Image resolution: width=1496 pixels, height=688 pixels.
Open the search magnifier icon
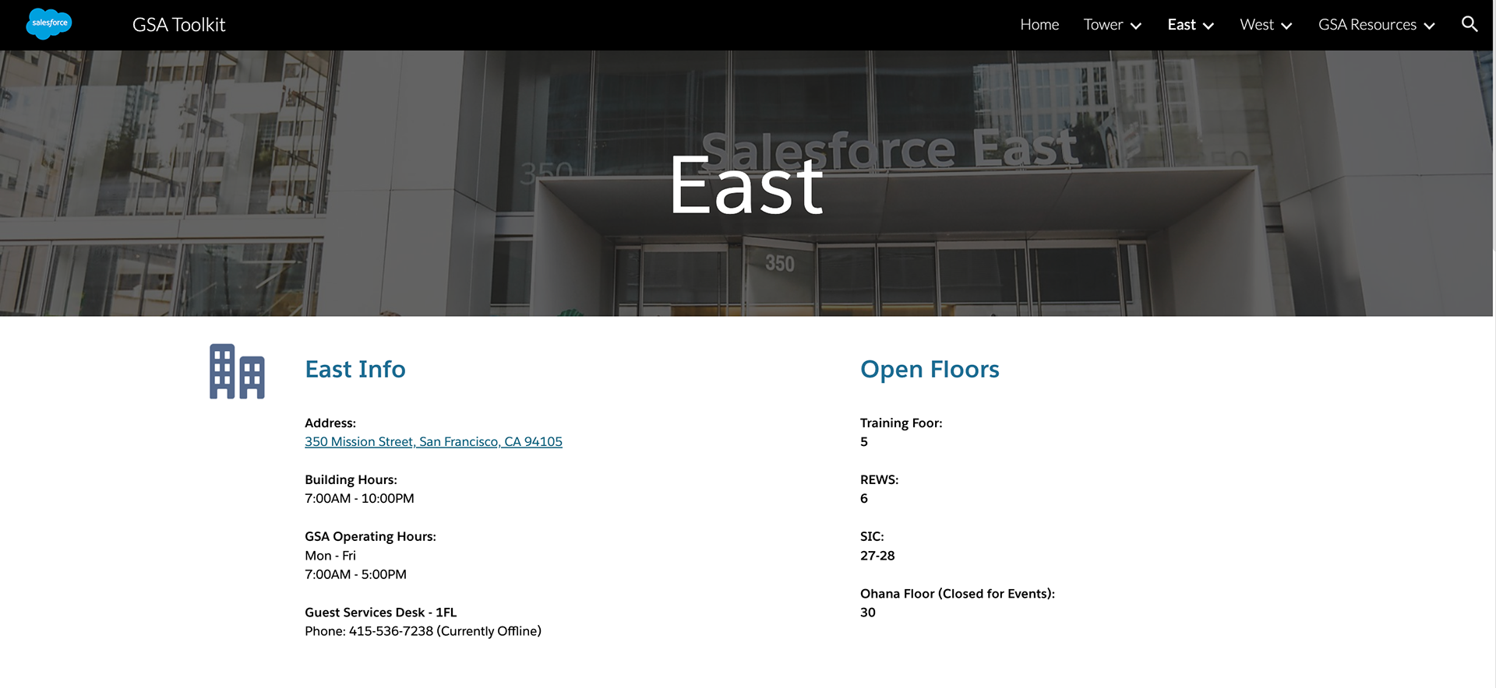[1470, 24]
